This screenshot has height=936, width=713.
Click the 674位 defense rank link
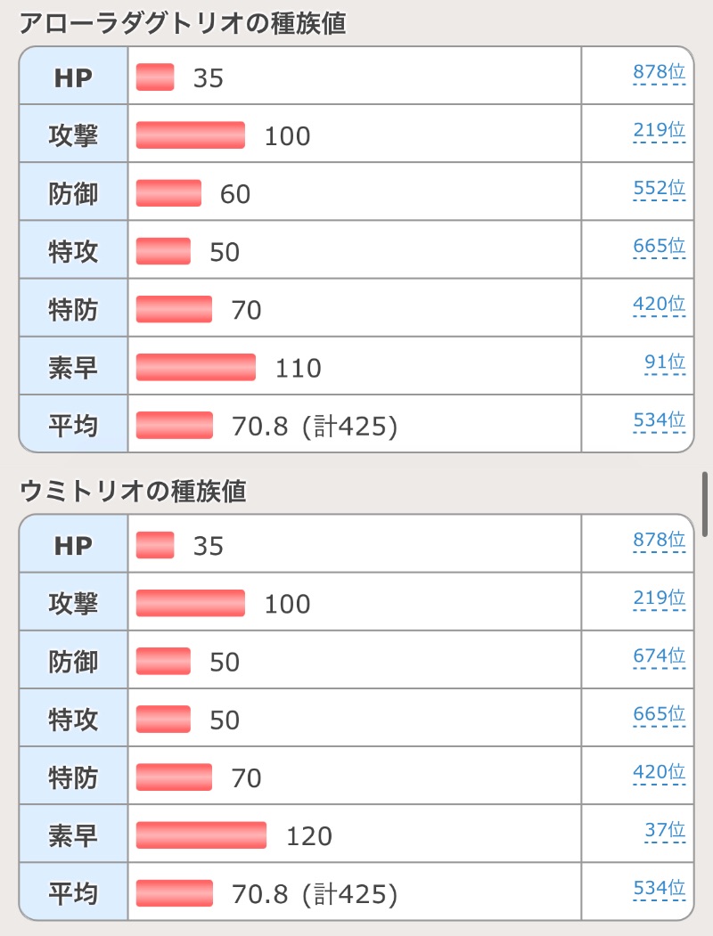659,656
